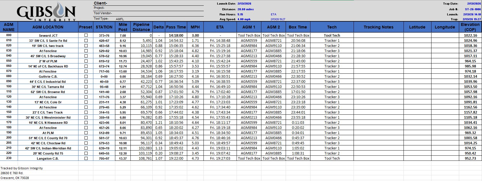Tick Preset for 13' NE C/L Cole Dr
Image resolution: width=482 pixels, height=181 pixels.
pos(86,102)
